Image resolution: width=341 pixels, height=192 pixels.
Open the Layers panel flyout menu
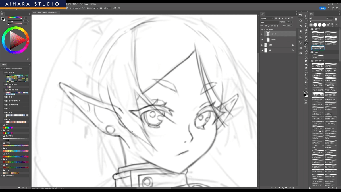pyautogui.click(x=297, y=13)
